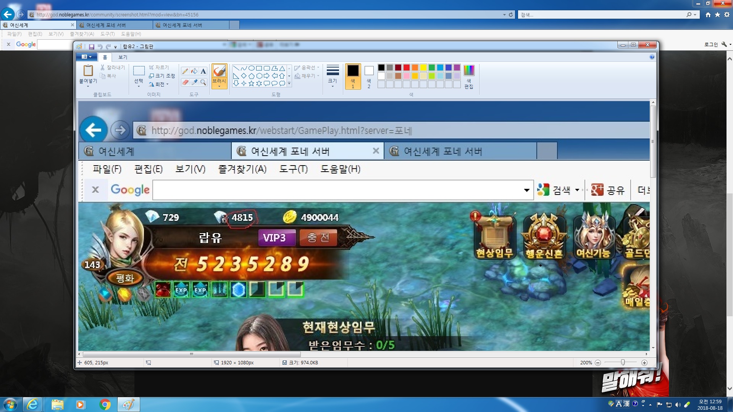Choose the straight line shape
Viewport: 733px width, 412px height.
[236, 68]
